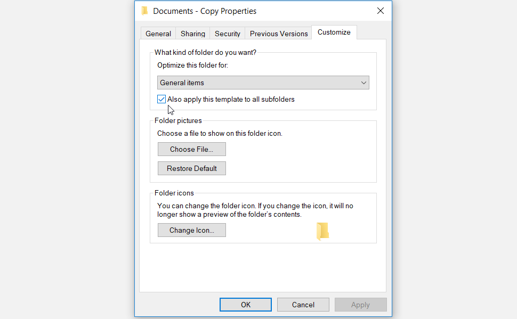
Task: Open the "General items" optimize dropdown
Action: pos(263,83)
